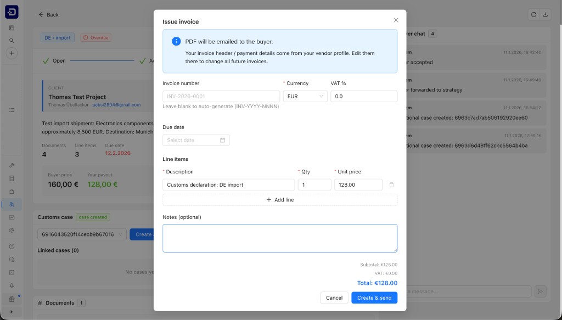Go Back using the arrow link
Viewport: 562px width, 320px height.
[48, 15]
